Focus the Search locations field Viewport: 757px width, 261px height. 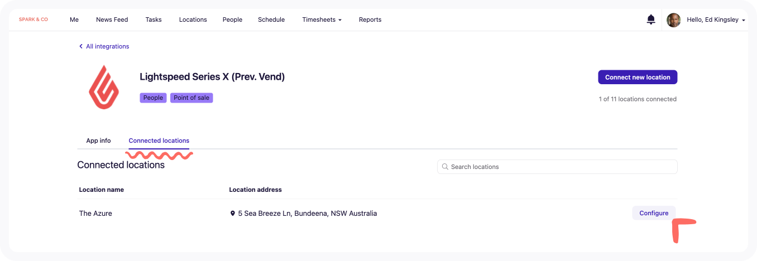[557, 167]
